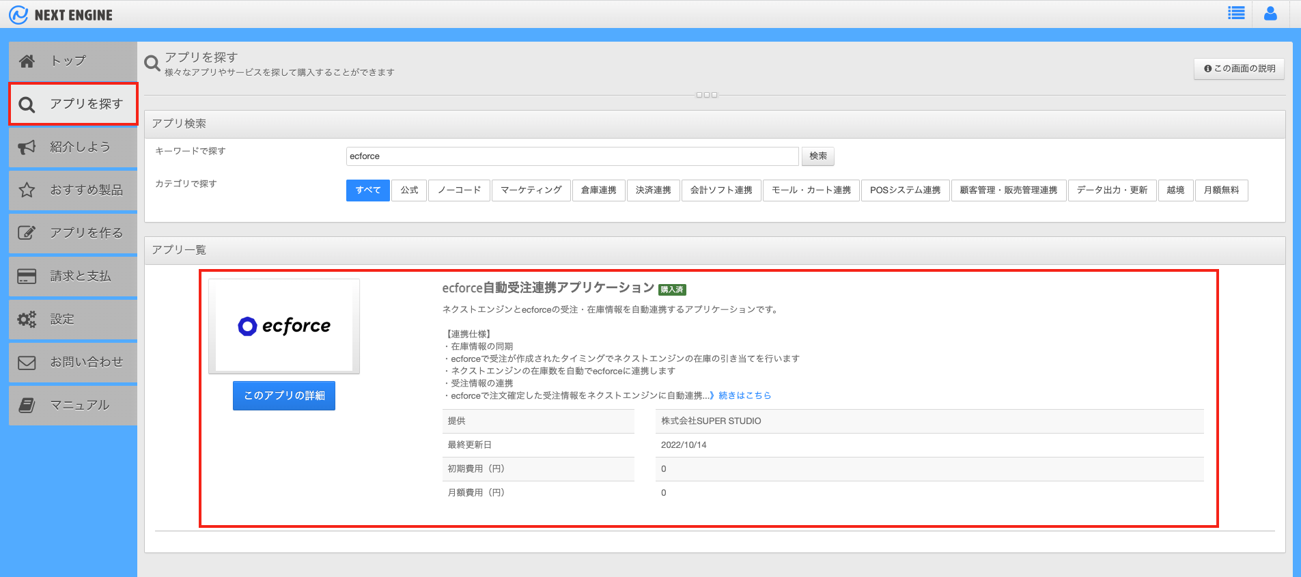Select the データ出力・更新 category filter
This screenshot has width=1301, height=577.
(x=1113, y=191)
